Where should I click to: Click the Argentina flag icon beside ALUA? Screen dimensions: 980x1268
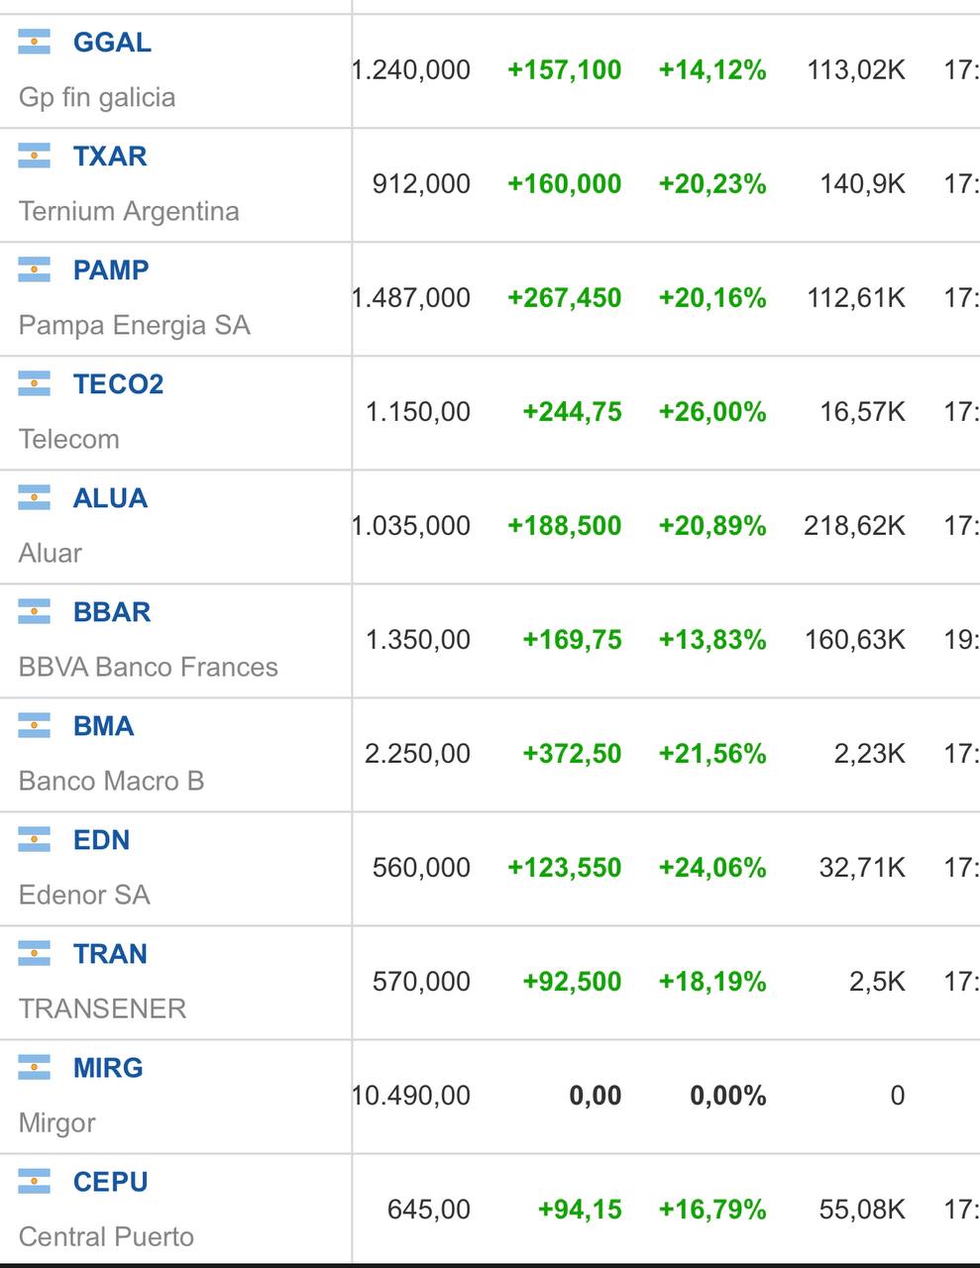pos(34,497)
